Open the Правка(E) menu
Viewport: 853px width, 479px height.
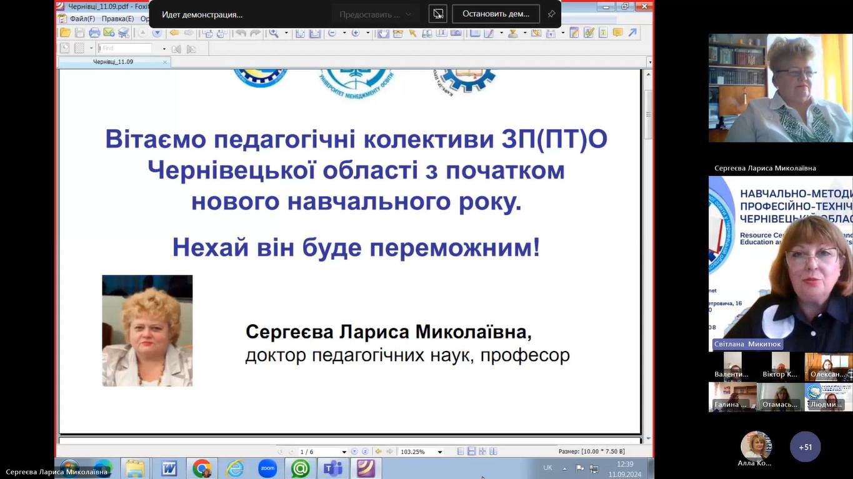click(x=117, y=19)
